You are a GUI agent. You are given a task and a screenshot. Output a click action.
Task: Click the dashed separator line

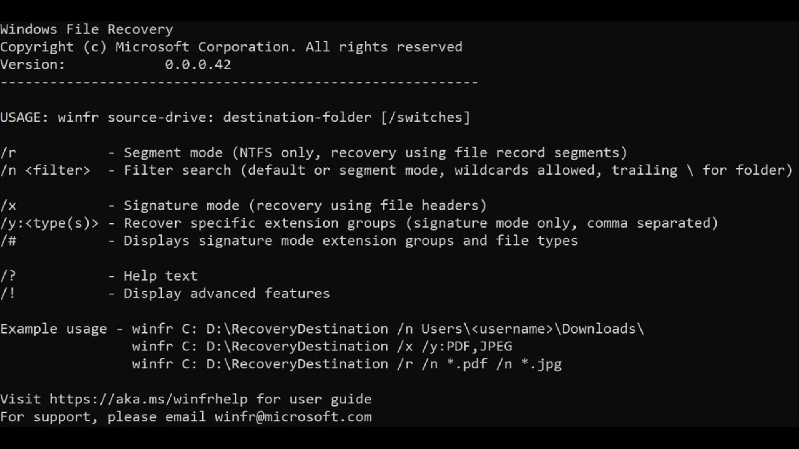tap(239, 82)
